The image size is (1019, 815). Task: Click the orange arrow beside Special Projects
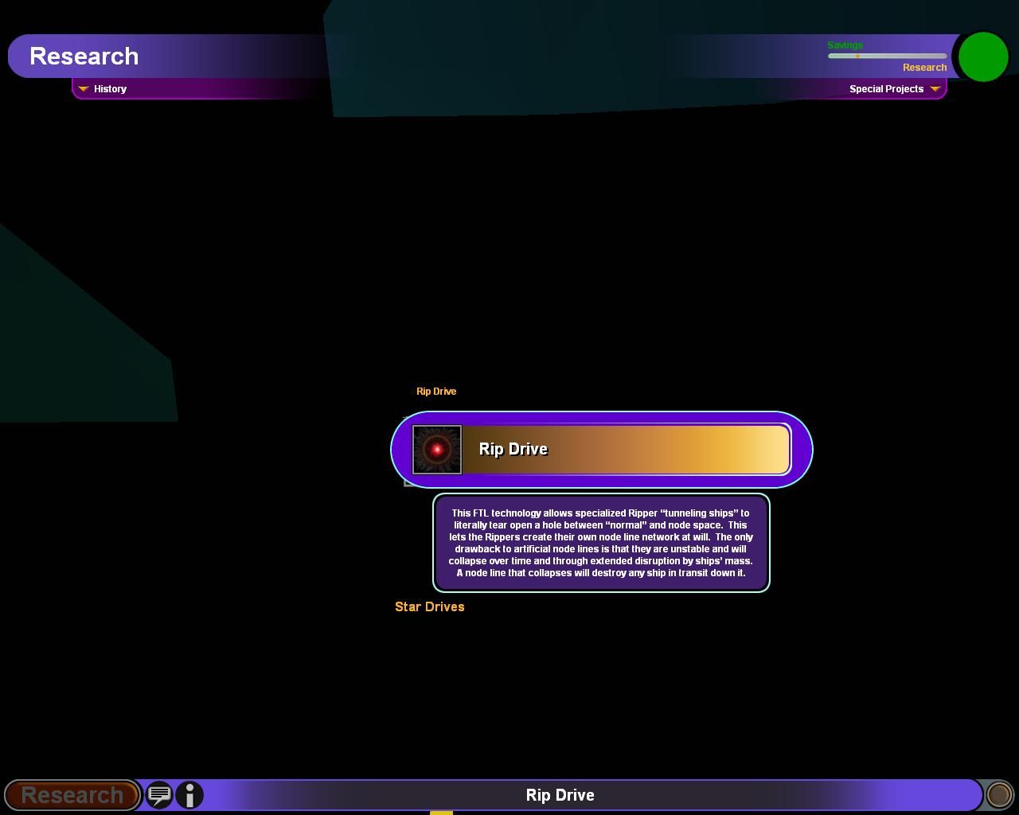(x=935, y=89)
